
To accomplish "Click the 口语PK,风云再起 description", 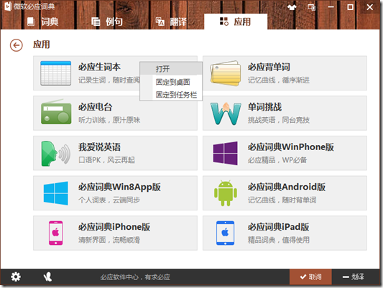I will 106,160.
